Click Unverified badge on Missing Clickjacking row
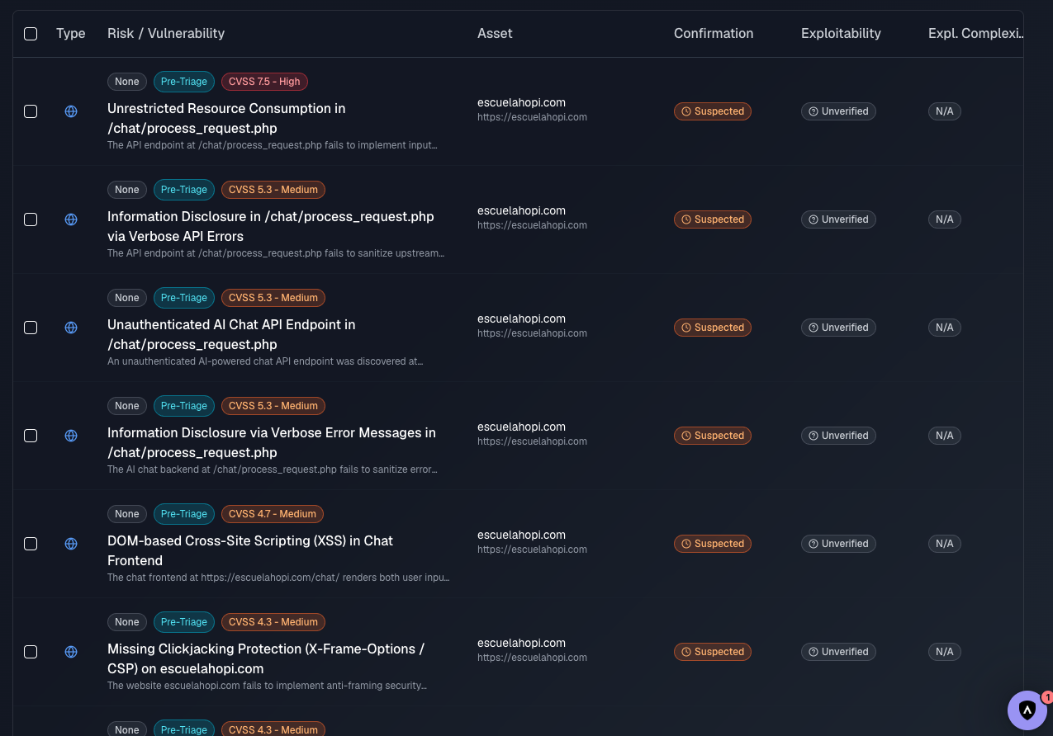This screenshot has width=1053, height=736. [838, 652]
